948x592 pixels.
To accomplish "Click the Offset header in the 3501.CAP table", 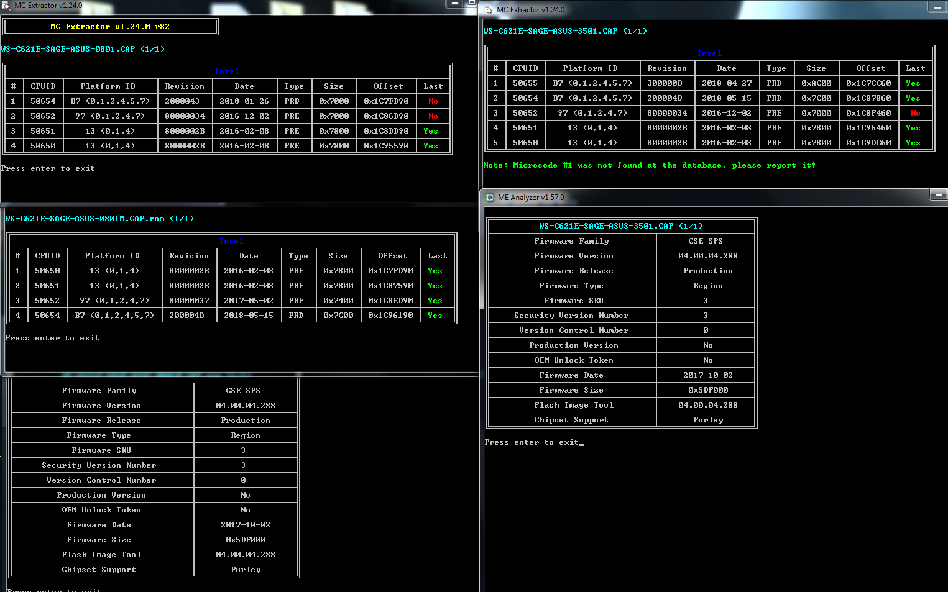I will click(x=871, y=68).
